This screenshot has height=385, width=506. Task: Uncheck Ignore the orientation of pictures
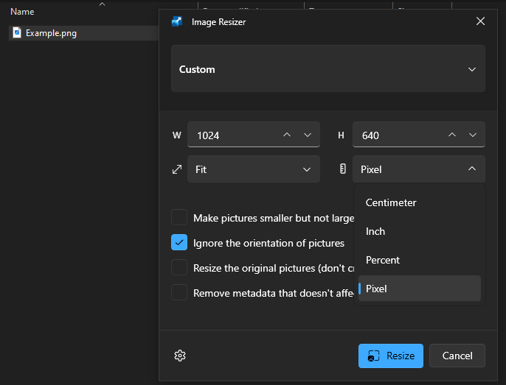[179, 242]
